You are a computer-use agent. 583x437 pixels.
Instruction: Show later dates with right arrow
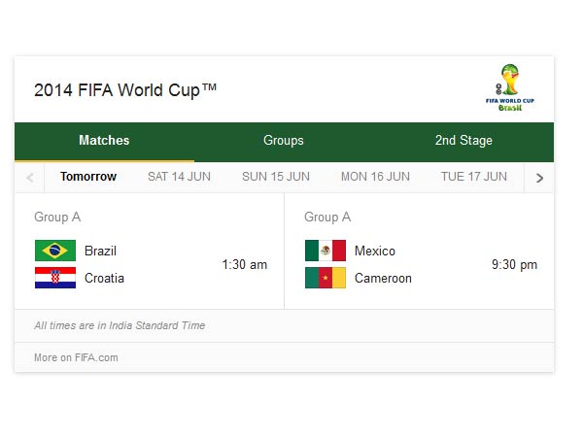click(539, 178)
